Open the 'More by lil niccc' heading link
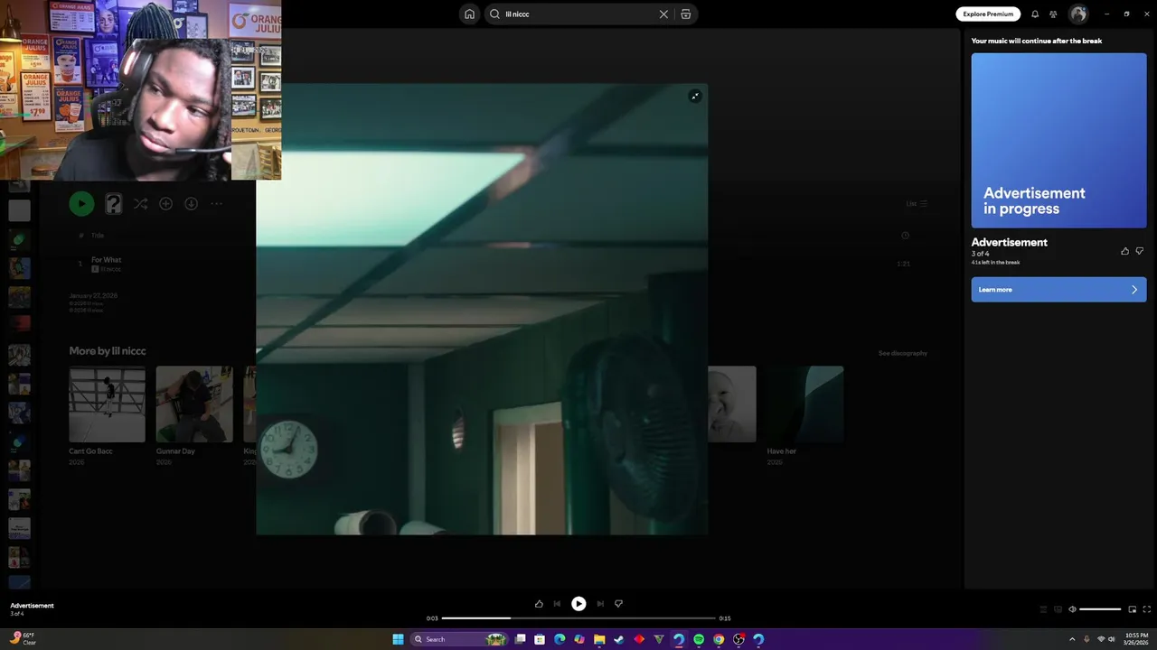Viewport: 1157px width, 650px height. pos(107,351)
